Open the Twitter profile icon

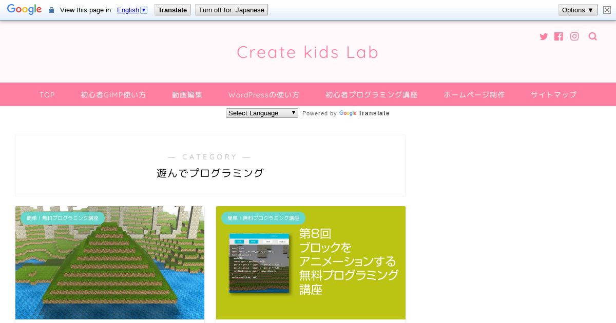pos(544,36)
